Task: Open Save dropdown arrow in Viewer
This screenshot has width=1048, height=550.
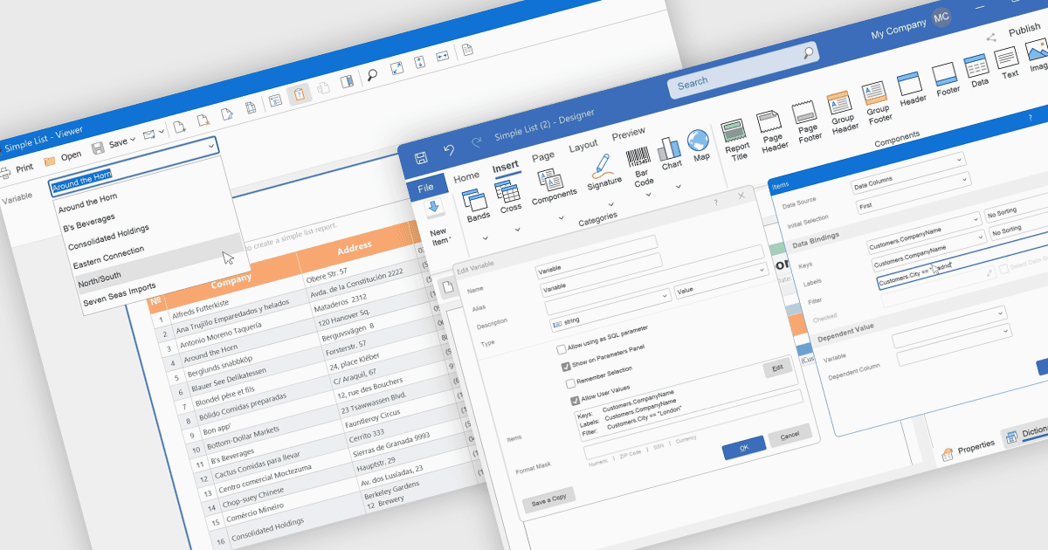Action: 132,140
